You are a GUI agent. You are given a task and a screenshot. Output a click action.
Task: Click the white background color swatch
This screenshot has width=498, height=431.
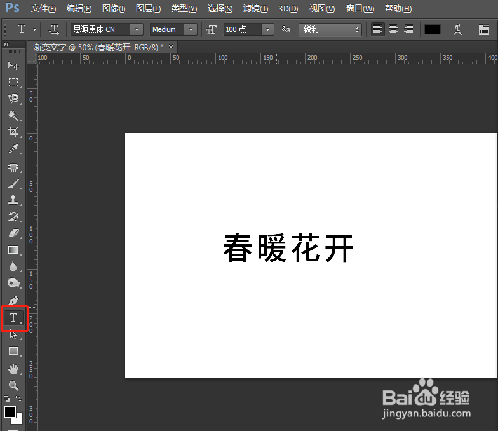19,421
